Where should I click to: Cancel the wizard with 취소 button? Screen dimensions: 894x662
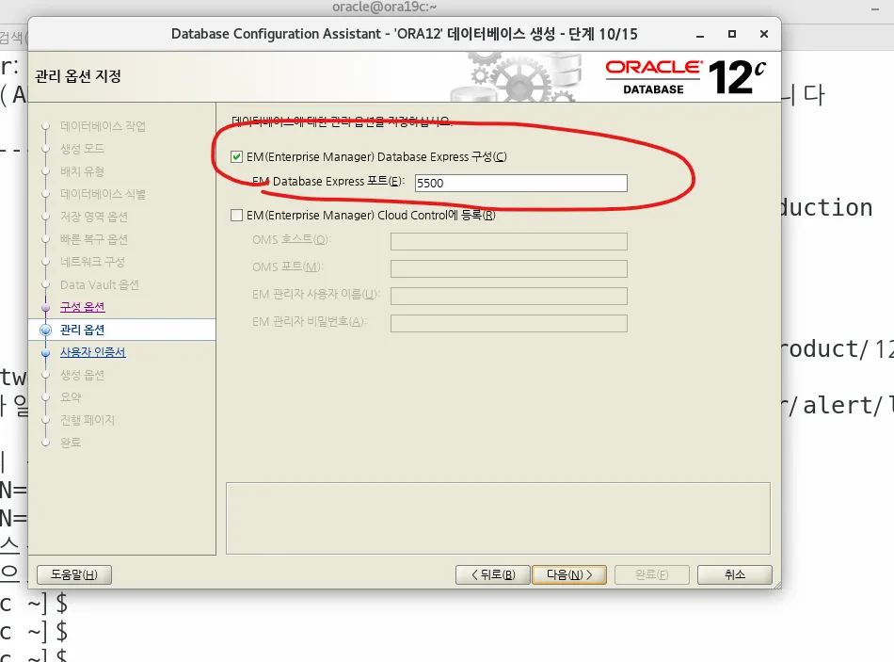735,574
